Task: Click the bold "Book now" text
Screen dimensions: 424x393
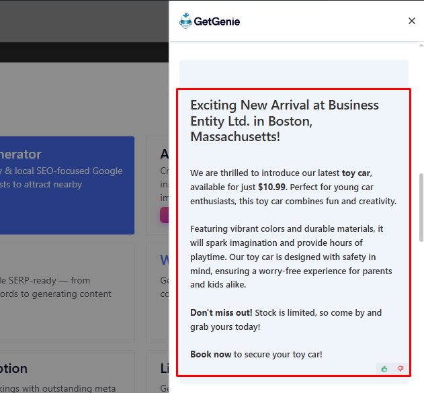Action: tap(210, 354)
